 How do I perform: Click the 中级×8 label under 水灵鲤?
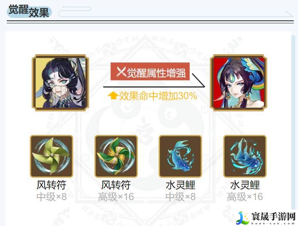(x=180, y=197)
